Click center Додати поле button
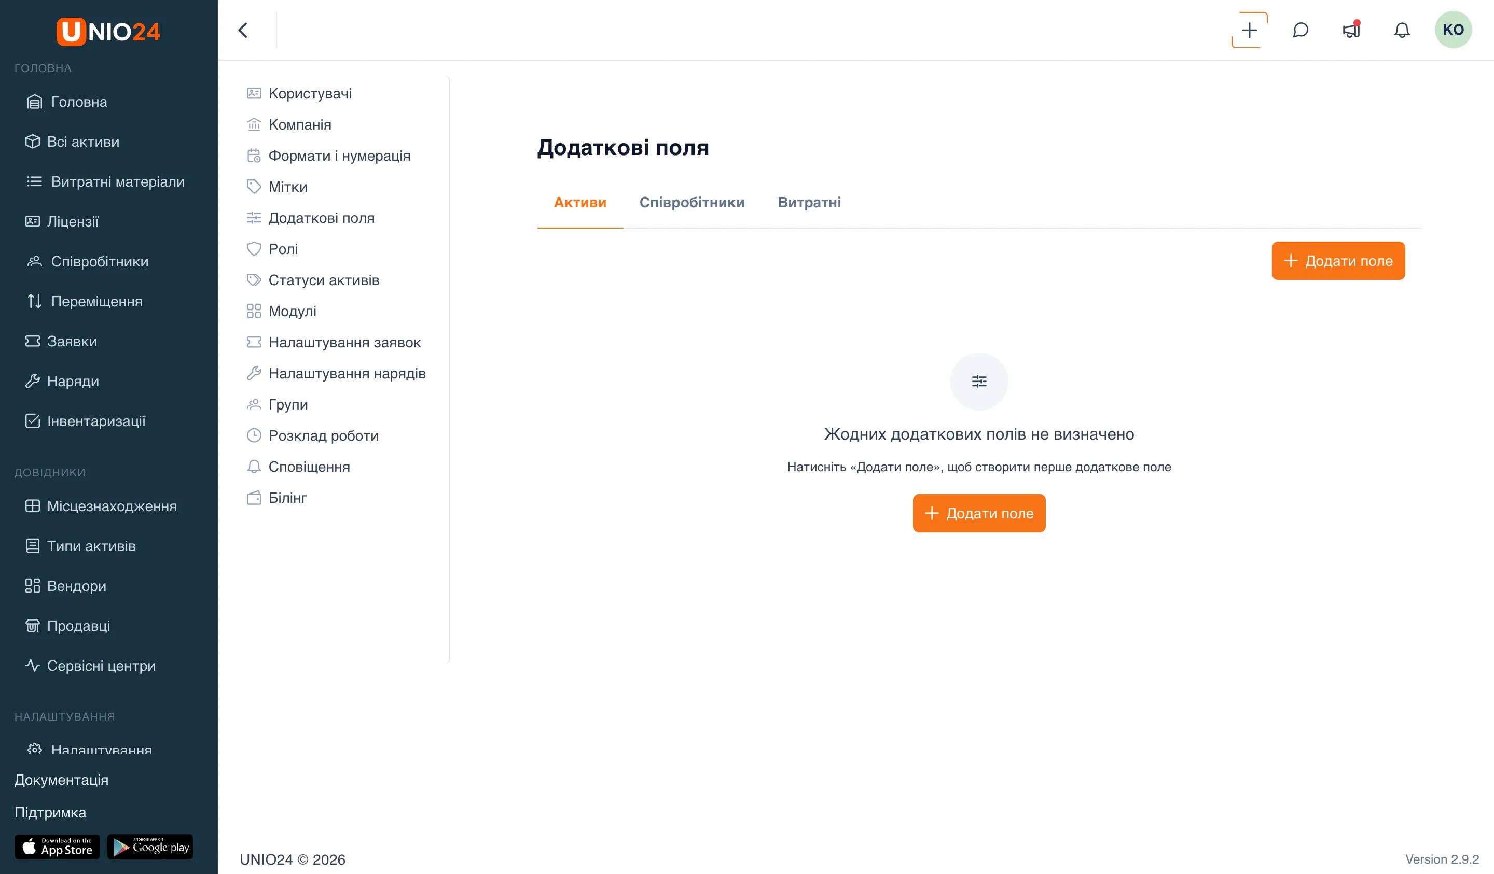Viewport: 1494px width, 874px height. point(979,513)
